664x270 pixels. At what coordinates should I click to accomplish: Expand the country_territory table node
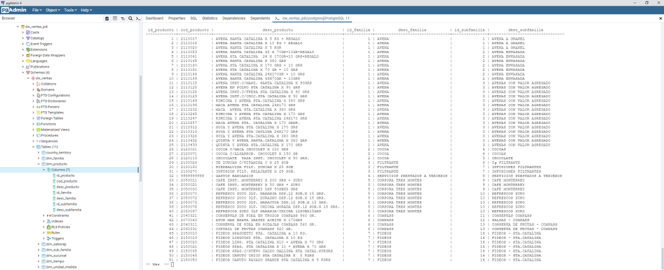(39, 152)
